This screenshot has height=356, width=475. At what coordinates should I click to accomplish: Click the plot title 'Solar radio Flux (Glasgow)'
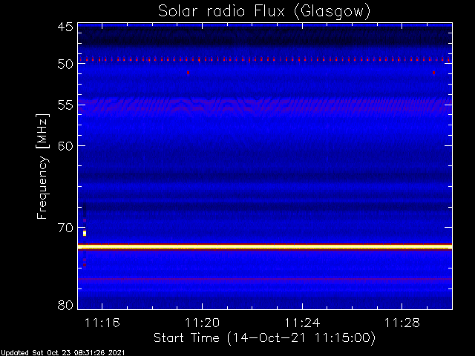coord(264,12)
